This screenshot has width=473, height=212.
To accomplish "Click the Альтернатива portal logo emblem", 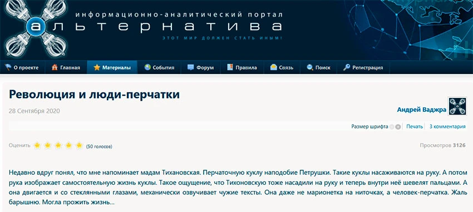I will [x=35, y=28].
